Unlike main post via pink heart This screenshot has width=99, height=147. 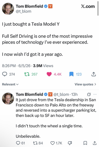pos(49,74)
